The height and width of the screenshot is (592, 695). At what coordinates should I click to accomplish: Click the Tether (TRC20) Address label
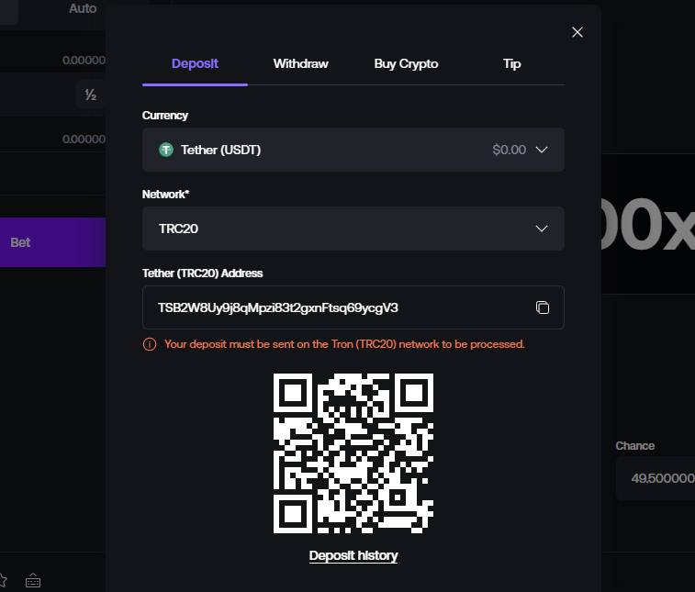coord(203,274)
